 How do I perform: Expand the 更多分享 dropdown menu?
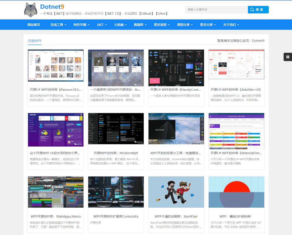[x=208, y=25]
